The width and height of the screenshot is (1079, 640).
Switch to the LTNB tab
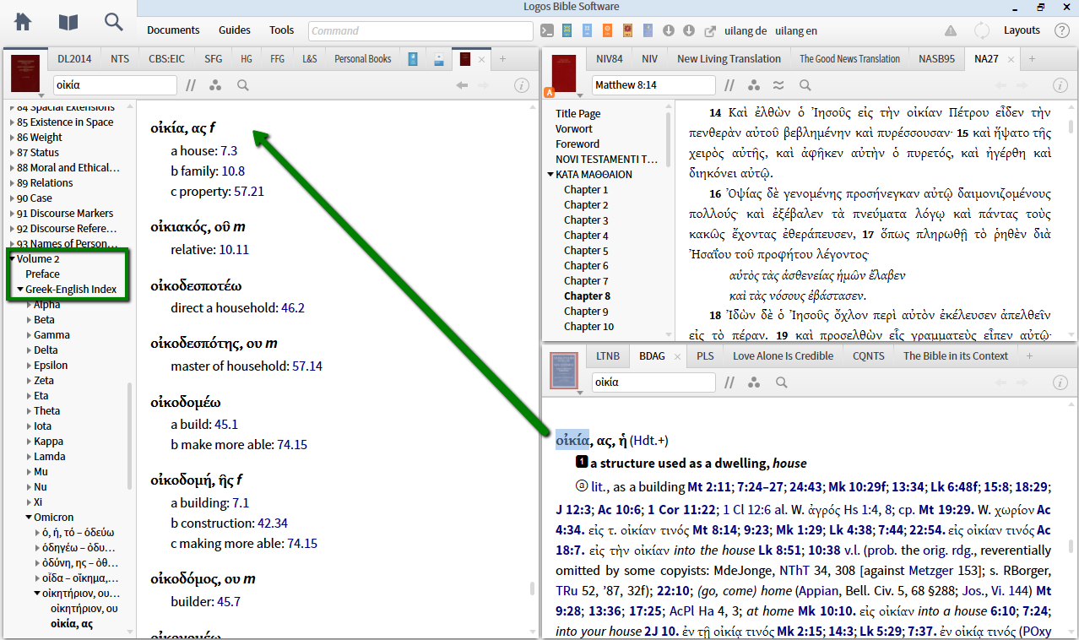point(607,356)
